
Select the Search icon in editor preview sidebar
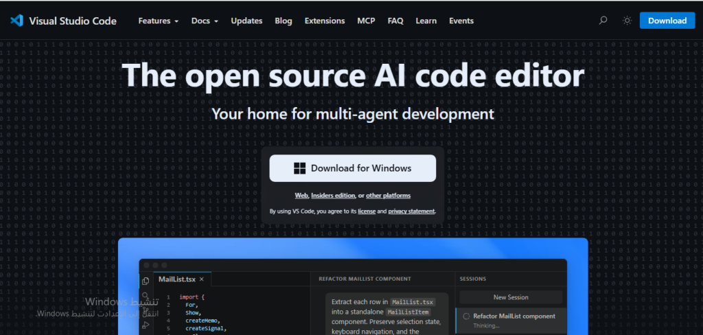[146, 296]
